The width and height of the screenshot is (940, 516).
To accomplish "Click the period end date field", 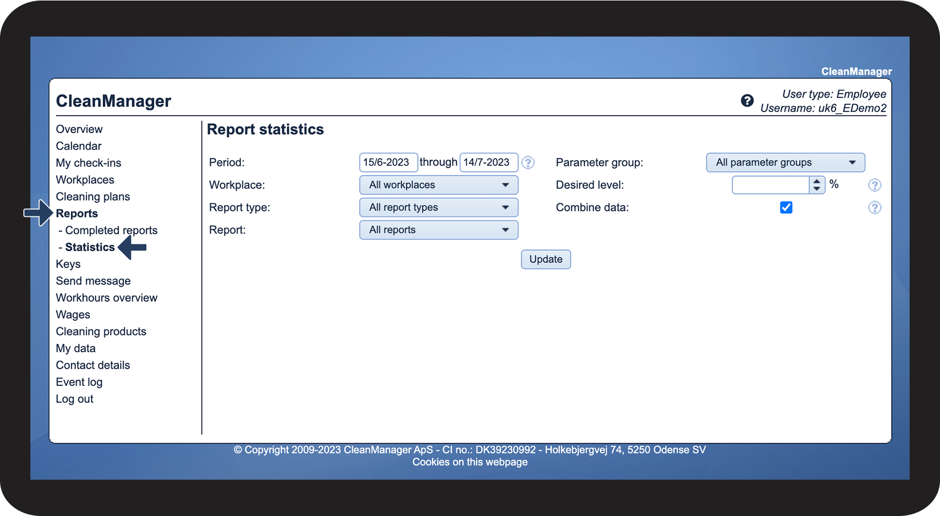I will click(x=489, y=162).
